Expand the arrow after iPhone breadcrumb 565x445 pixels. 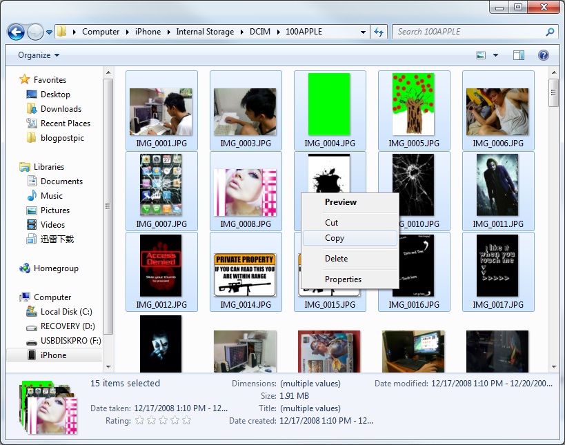point(168,32)
